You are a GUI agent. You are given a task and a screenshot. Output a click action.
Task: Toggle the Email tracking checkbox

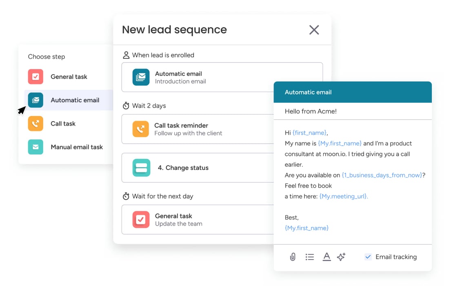[368, 257]
